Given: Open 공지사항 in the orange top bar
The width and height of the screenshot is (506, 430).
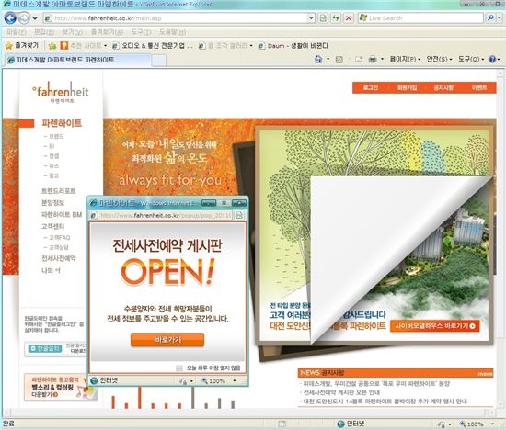Looking at the screenshot, I should coord(443,87).
